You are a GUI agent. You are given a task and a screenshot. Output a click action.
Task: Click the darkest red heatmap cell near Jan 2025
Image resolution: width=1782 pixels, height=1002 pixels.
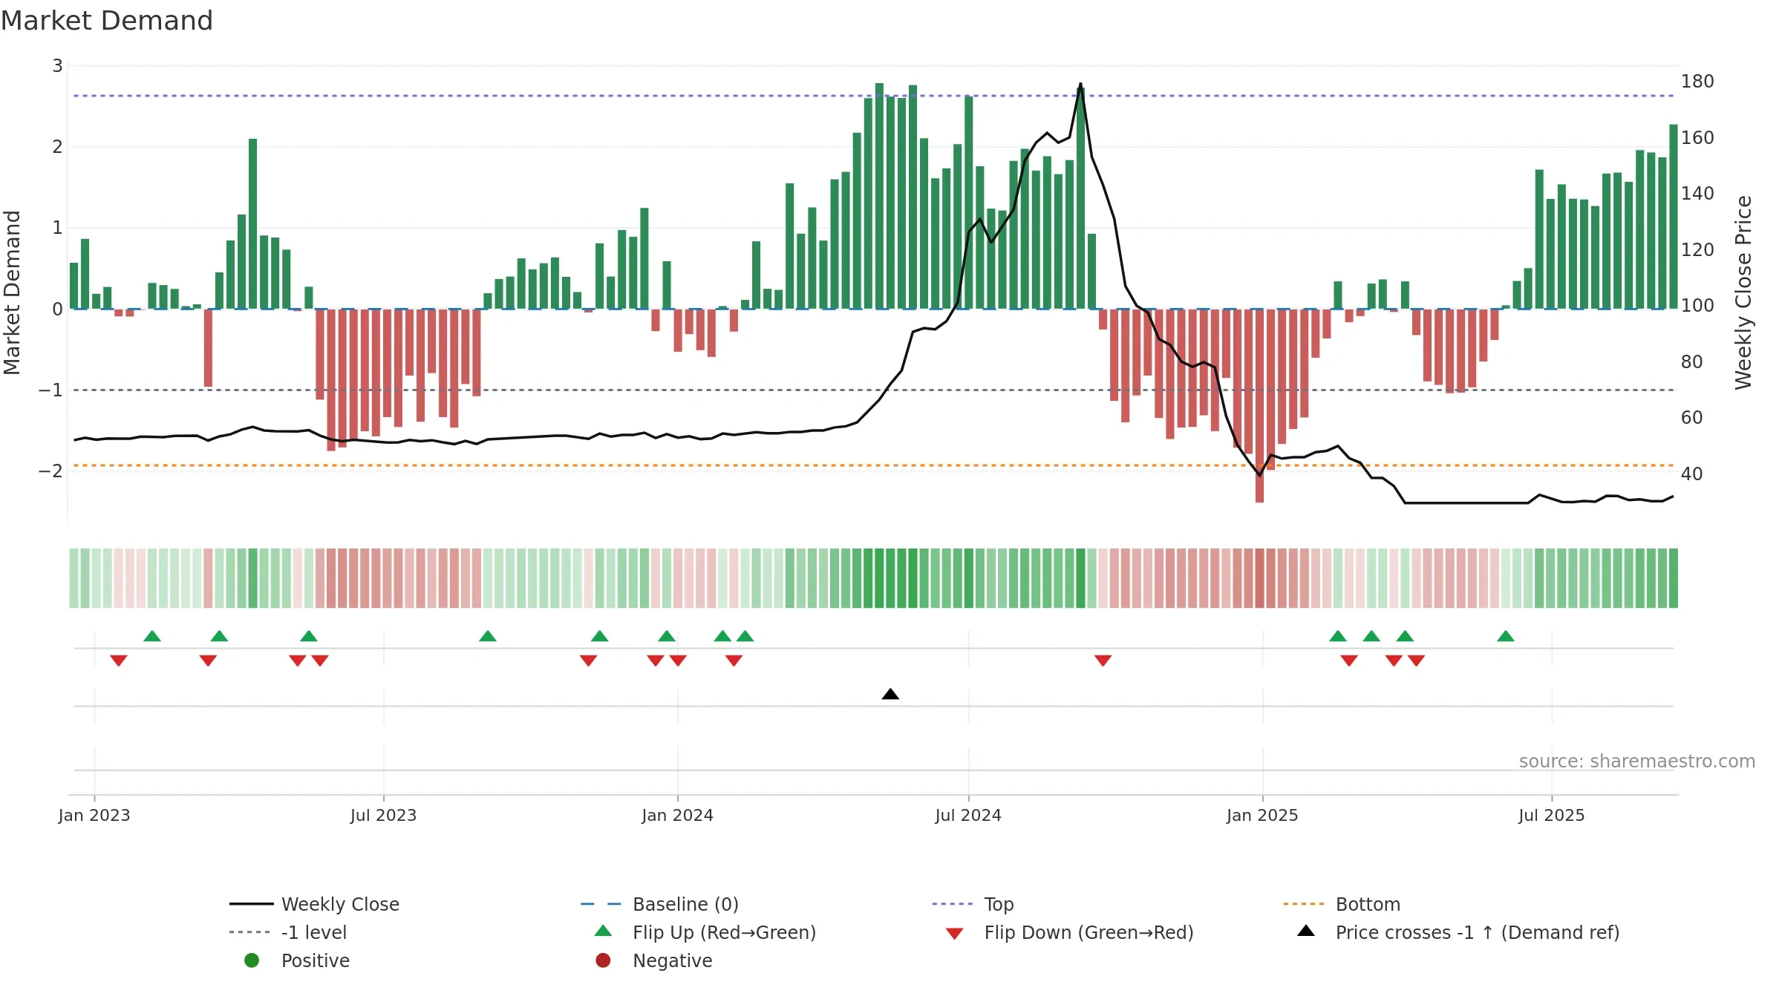coord(1259,578)
